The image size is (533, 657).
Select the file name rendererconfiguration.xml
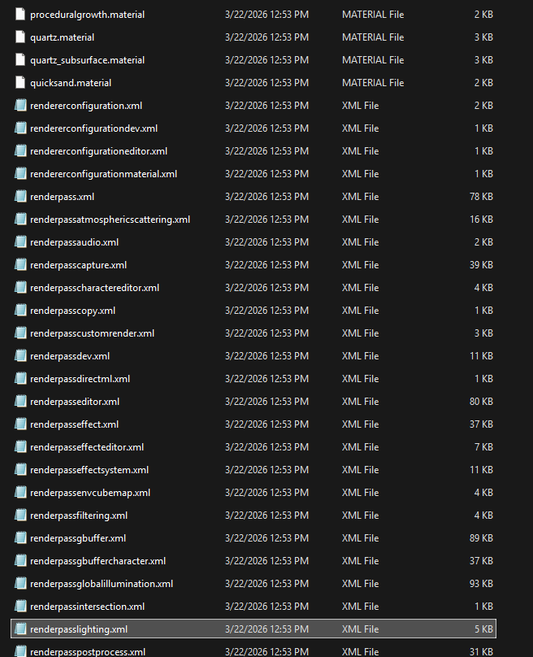pyautogui.click(x=86, y=106)
